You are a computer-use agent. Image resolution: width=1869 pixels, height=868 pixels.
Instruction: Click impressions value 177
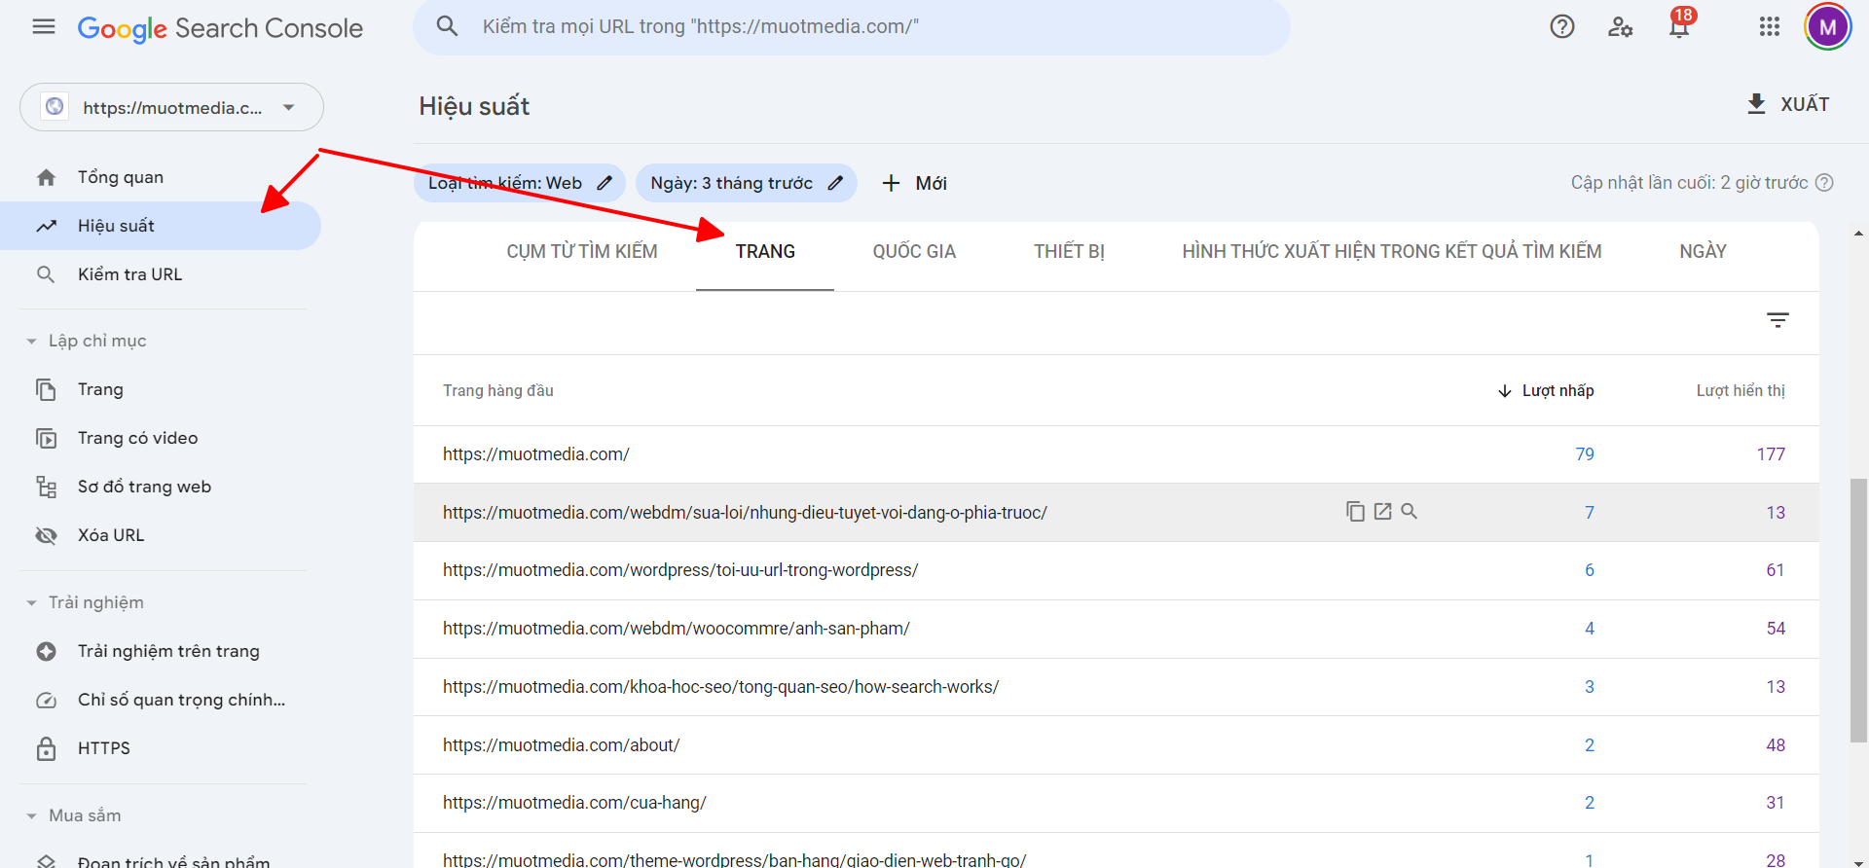[x=1771, y=454]
